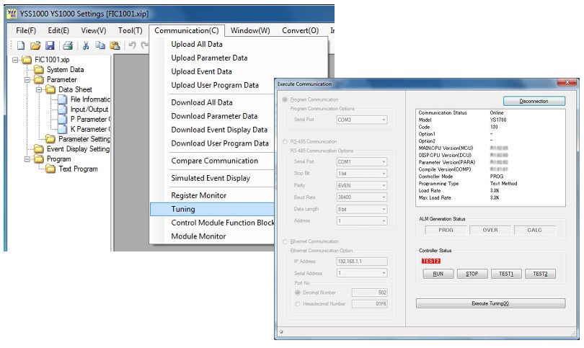Image resolution: width=584 pixels, height=348 pixels.
Task: Open the COM3 Serial Port dropdown
Action: pos(363,120)
